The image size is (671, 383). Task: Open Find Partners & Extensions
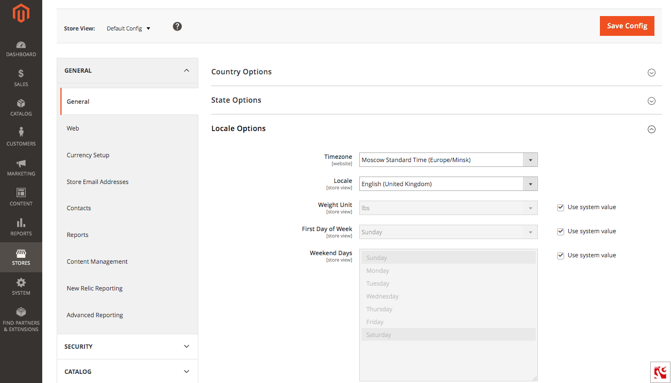pos(21,319)
